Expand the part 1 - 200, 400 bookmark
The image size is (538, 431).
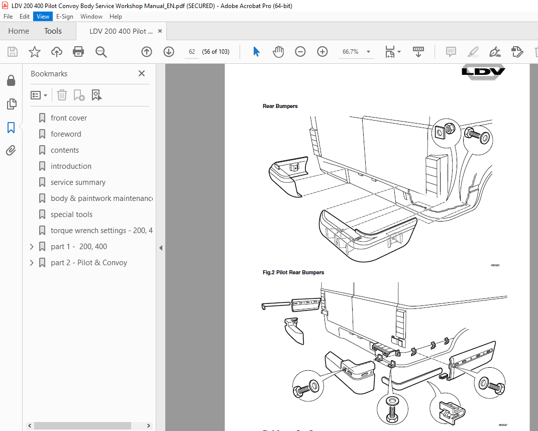click(31, 246)
